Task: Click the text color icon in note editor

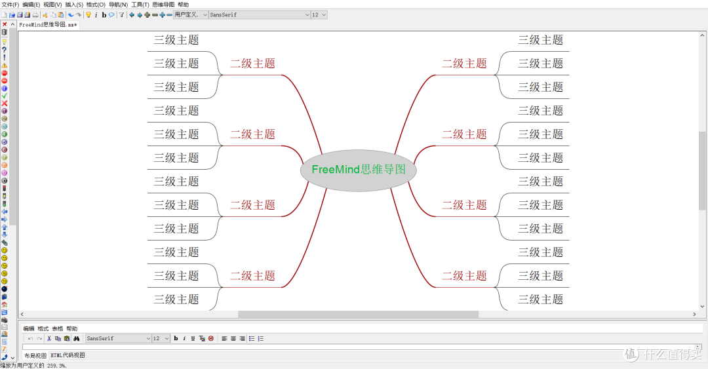Action: point(202,338)
